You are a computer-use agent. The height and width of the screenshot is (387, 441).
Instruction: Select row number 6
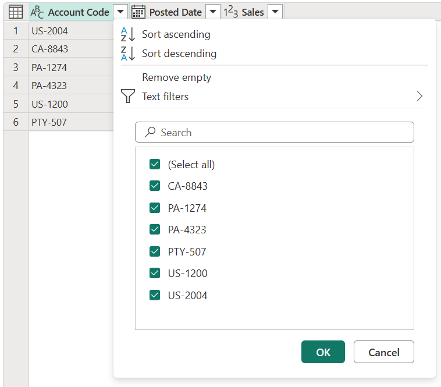(16, 122)
